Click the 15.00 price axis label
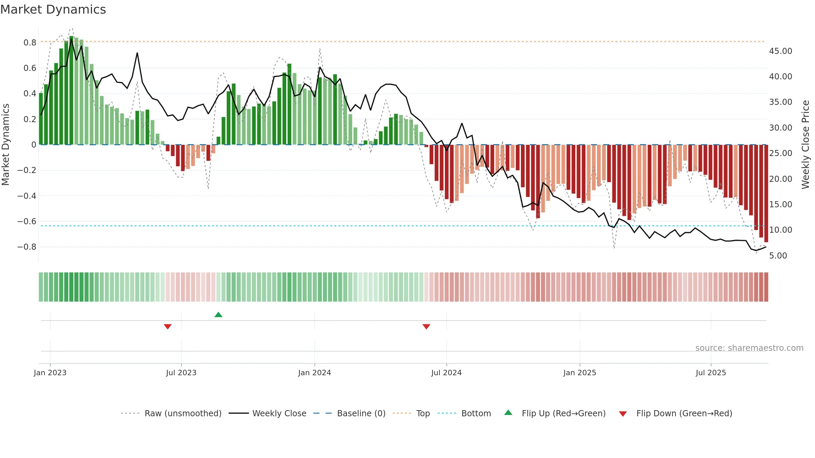Viewport: 815px width, 458px height. 781,204
